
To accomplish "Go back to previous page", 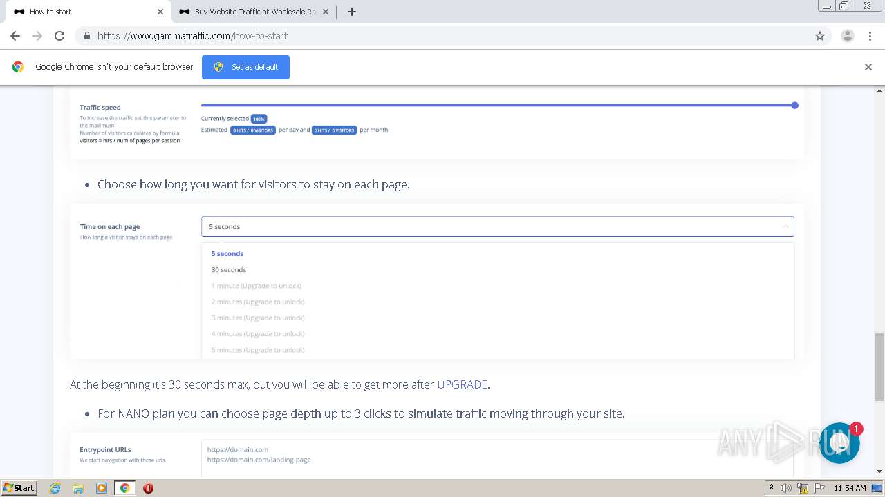I will tap(15, 36).
